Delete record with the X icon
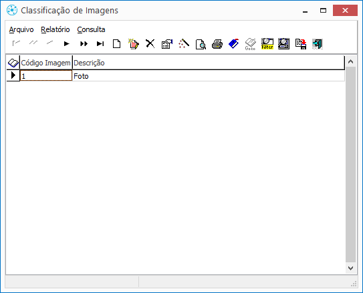 click(150, 43)
